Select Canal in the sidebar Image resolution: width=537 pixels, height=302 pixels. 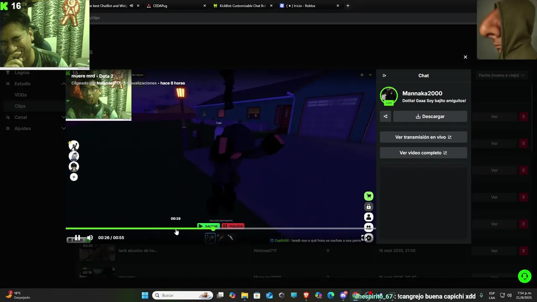coord(21,117)
